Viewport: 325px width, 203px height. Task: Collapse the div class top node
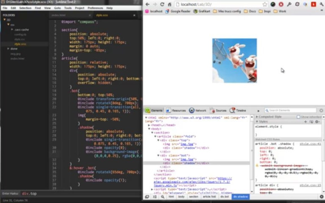tap(158, 140)
